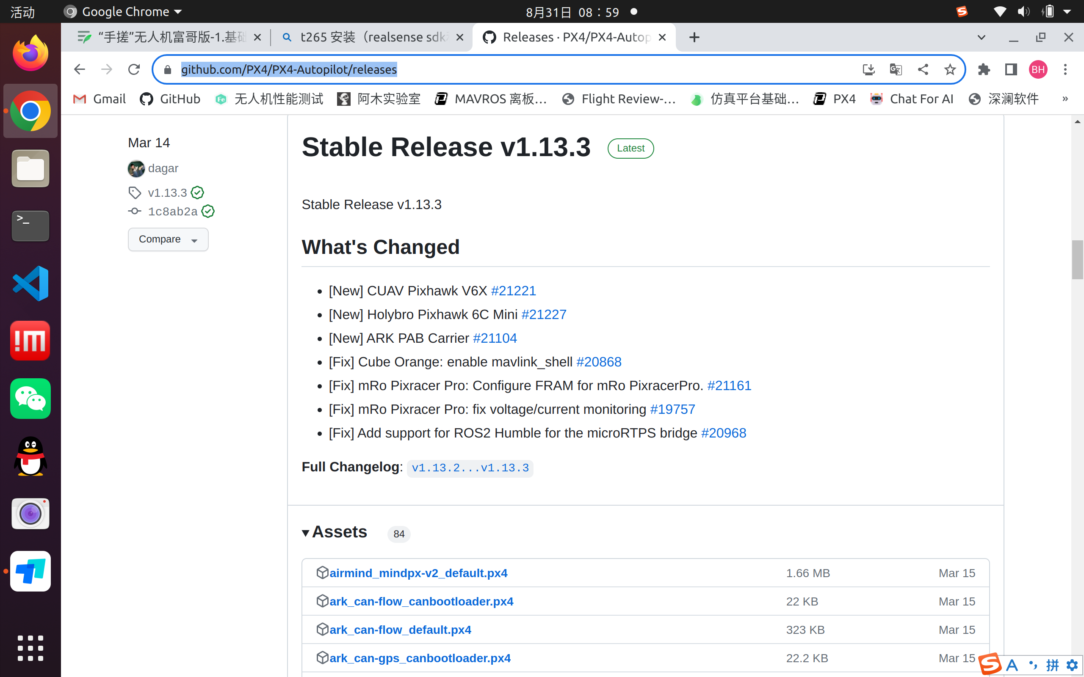Click the install app icon in address bar

868,69
